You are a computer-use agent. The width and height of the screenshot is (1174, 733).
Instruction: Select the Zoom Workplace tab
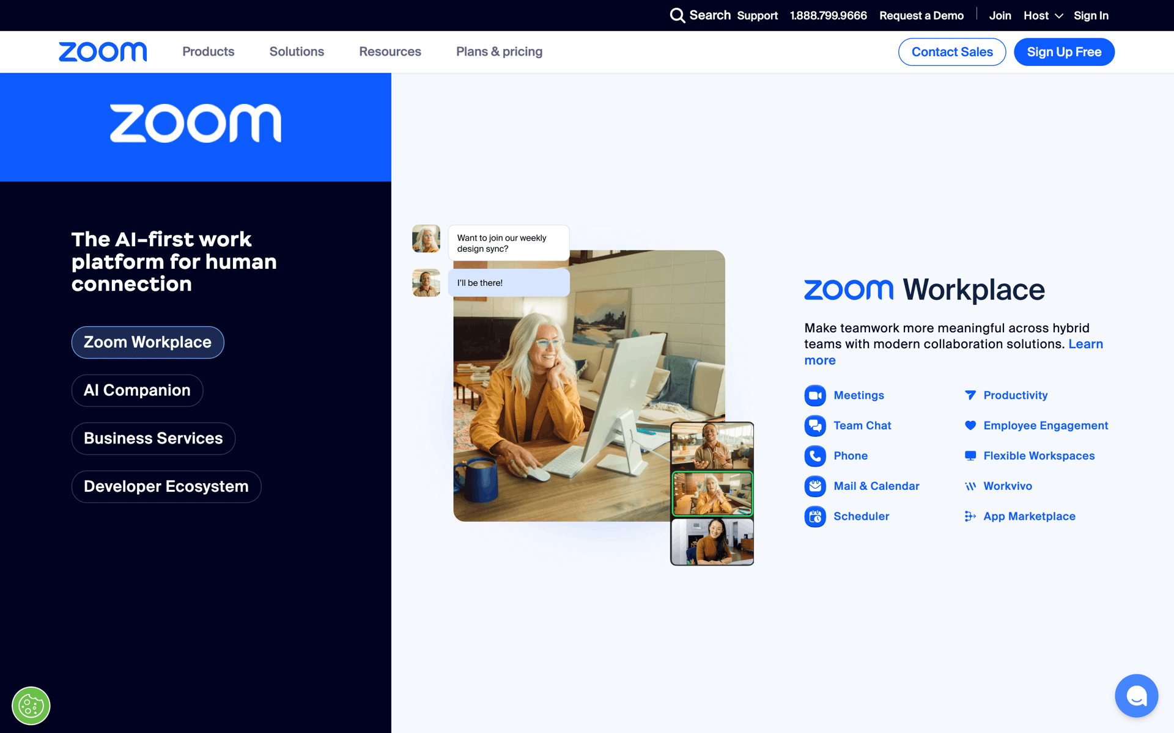pyautogui.click(x=148, y=343)
